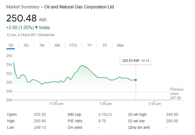Select the Max range tab
Image resolution: width=195 pixels, height=135 pixels.
[x=120, y=45]
